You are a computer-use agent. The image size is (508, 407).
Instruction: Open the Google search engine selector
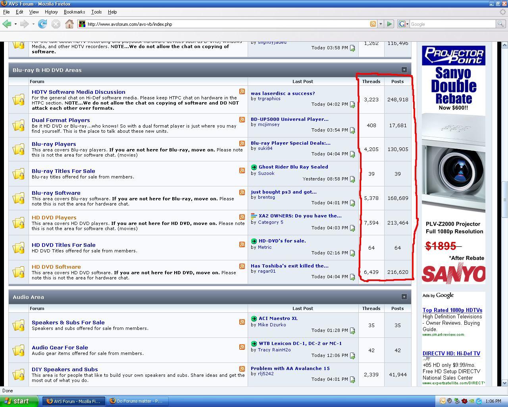click(404, 24)
